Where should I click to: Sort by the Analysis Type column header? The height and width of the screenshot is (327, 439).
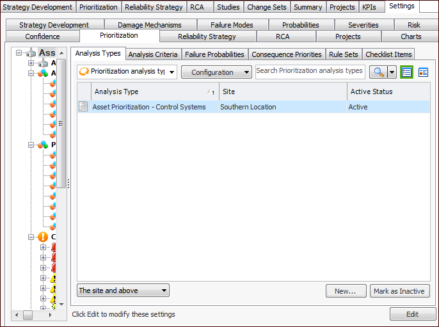click(155, 92)
